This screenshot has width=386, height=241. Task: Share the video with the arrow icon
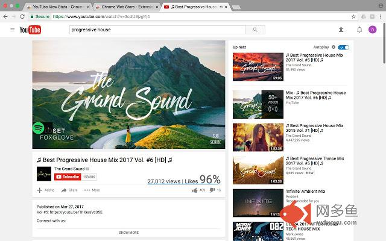tap(64, 190)
